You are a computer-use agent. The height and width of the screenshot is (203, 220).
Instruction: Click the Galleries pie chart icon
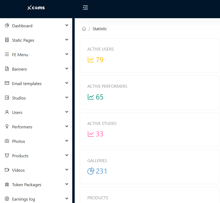(x=91, y=171)
